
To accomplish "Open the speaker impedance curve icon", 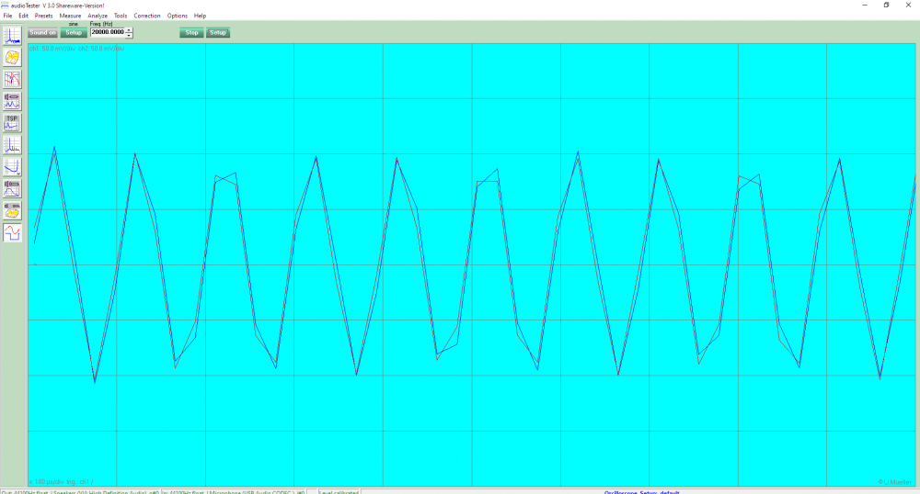I will point(12,188).
